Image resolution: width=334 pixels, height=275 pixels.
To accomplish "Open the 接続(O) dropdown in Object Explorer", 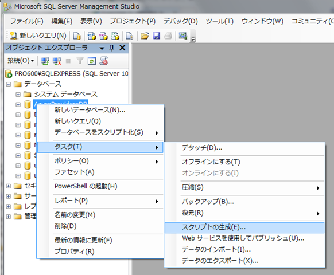I will coord(21,61).
